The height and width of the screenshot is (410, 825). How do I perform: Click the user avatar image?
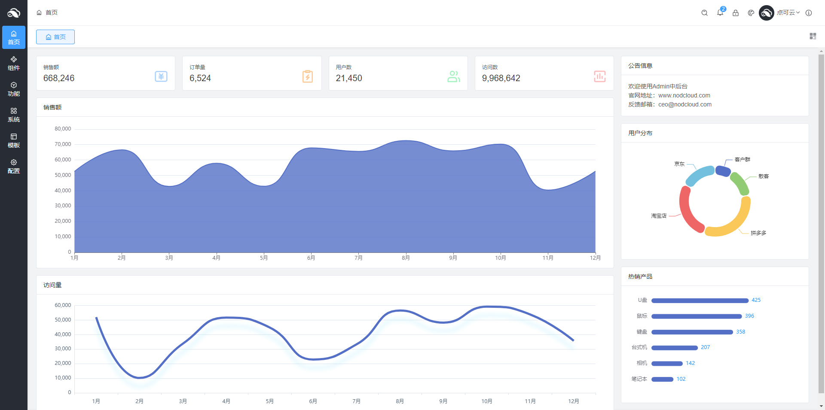tap(767, 13)
